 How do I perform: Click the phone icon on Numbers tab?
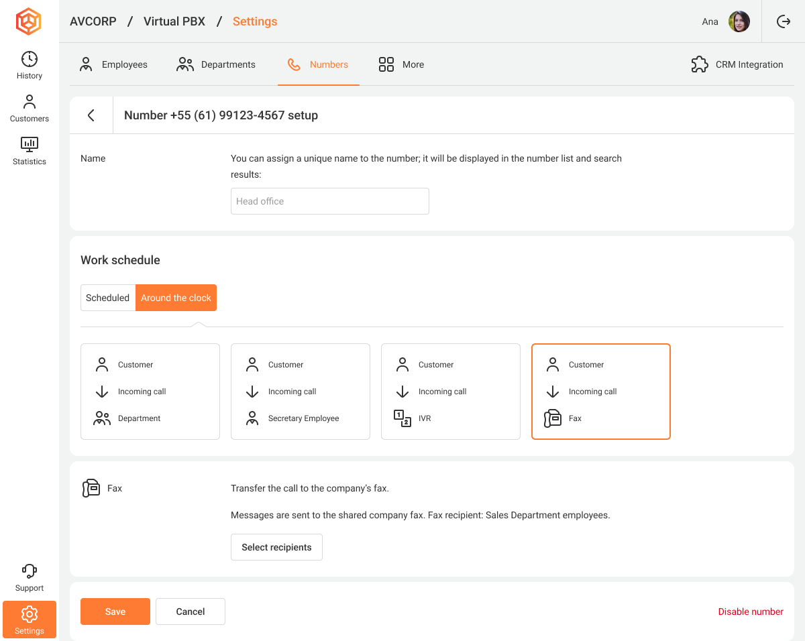(x=294, y=64)
